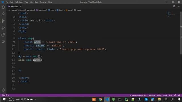Open the Source Control view

point(3,21)
